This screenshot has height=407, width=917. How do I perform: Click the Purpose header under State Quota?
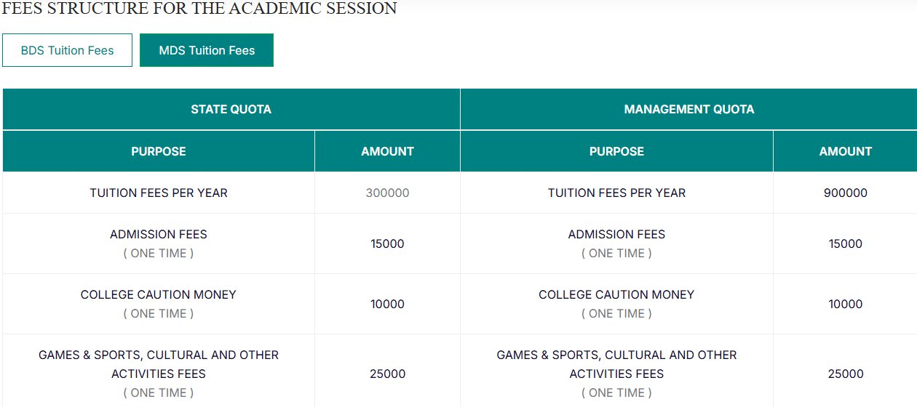point(159,151)
